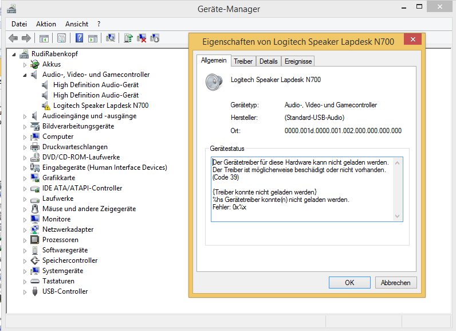
Task: Click the DVD/CD-ROM-Laufwerke drive icon
Action: [x=35, y=157]
